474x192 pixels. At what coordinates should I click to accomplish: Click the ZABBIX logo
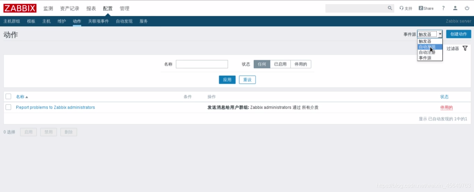click(20, 8)
